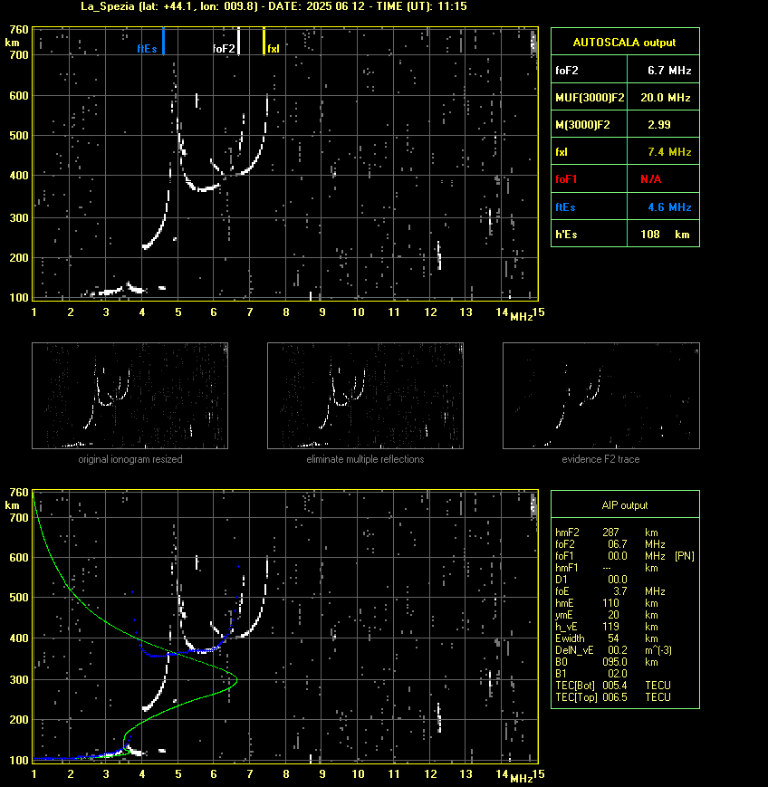
Task: Select the hmE 110 km row
Action: 607,603
